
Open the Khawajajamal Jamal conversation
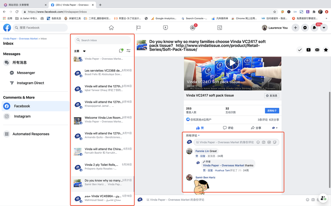[x=103, y=104]
